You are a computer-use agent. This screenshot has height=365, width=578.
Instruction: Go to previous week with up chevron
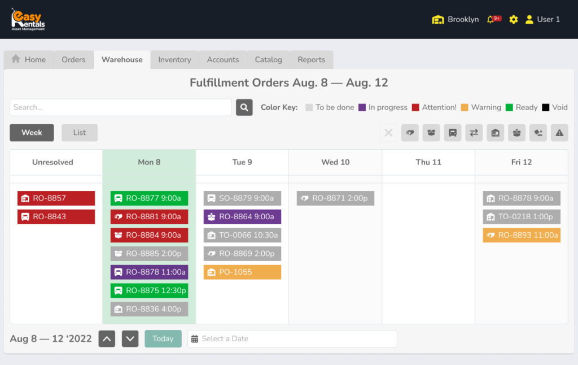[x=107, y=339]
